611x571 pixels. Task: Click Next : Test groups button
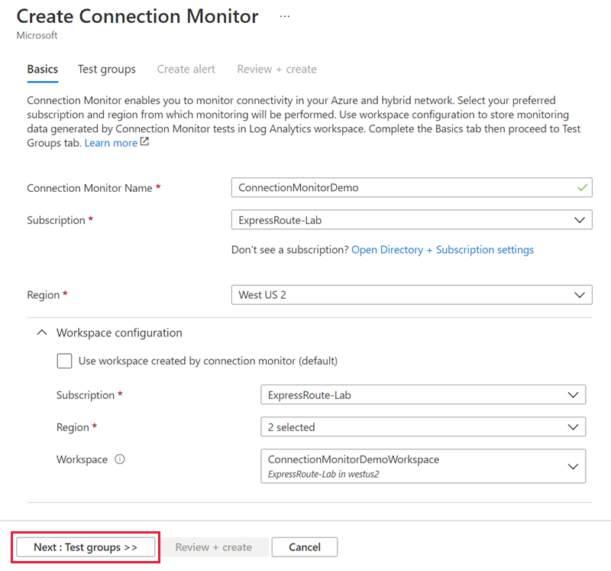pyautogui.click(x=86, y=547)
